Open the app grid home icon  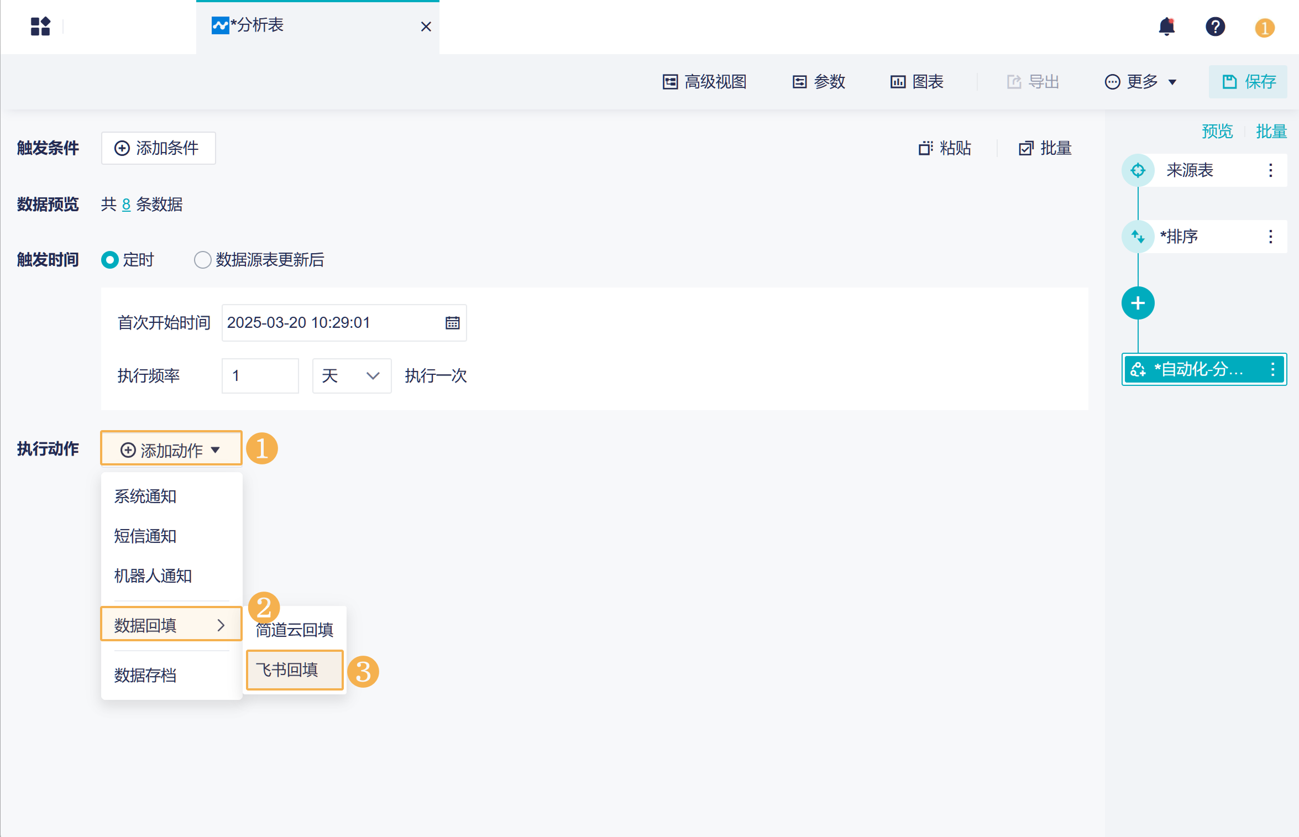click(40, 26)
